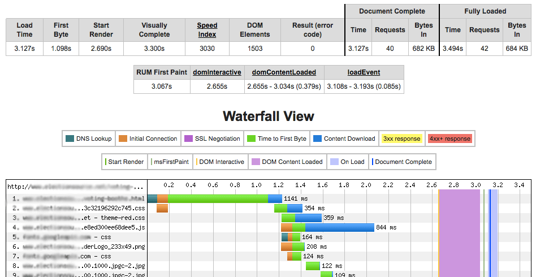
Task: Click the Visually Complete value 3.300s
Action: pos(154,49)
